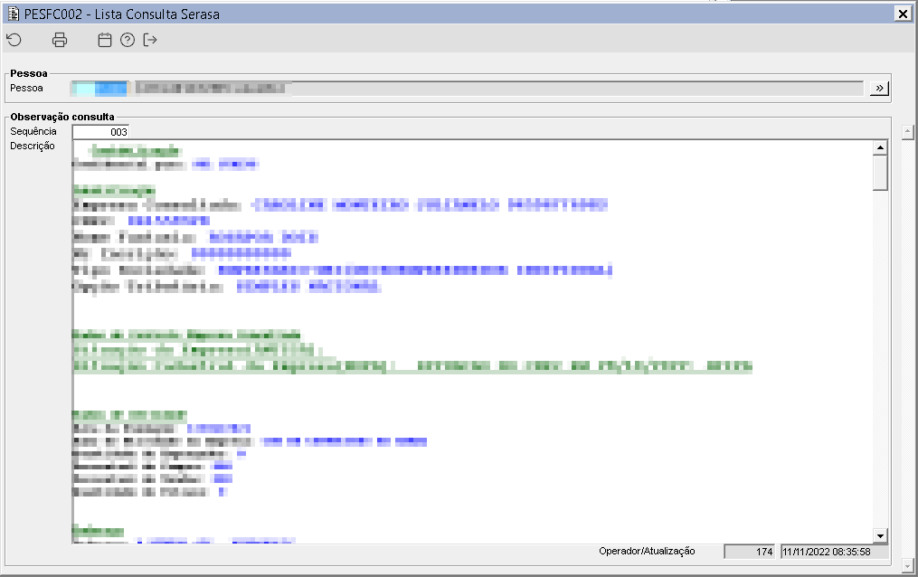
Task: Click the Descrição label
Action: coord(33,146)
